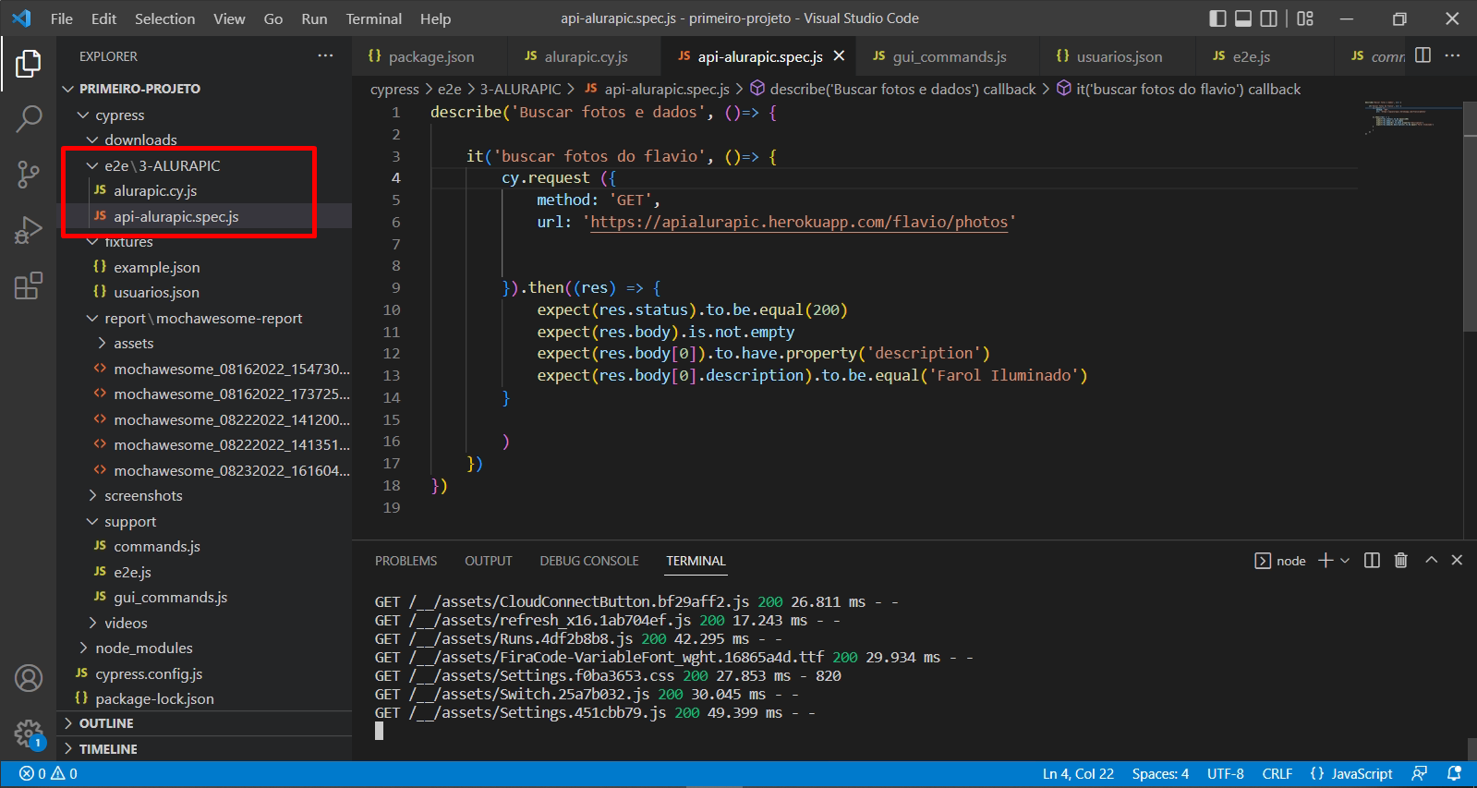Maximize the panel with chevron up
Viewport: 1477px width, 788px height.
pyautogui.click(x=1431, y=560)
